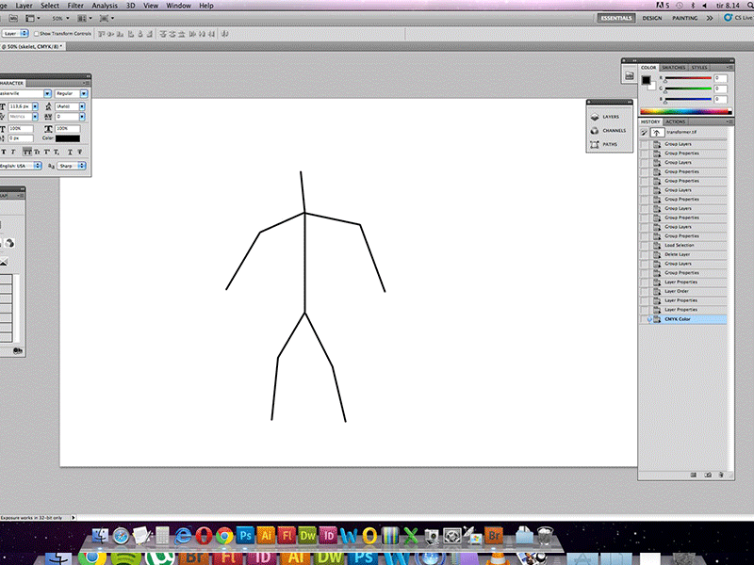Image resolution: width=754 pixels, height=565 pixels.
Task: Click the All Caps text style button
Action: tap(25, 152)
